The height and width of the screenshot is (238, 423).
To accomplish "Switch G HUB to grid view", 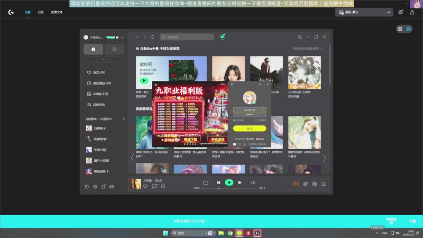I will 400,29.
